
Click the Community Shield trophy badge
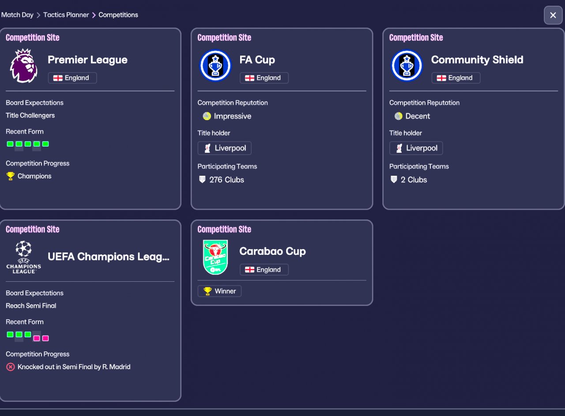407,66
